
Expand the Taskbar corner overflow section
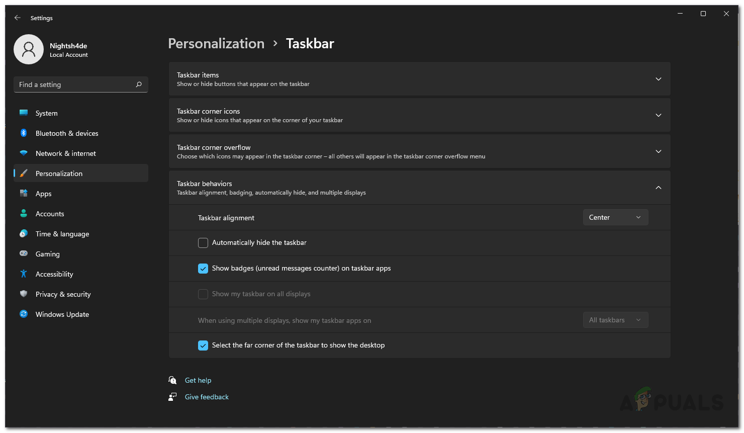tap(658, 151)
